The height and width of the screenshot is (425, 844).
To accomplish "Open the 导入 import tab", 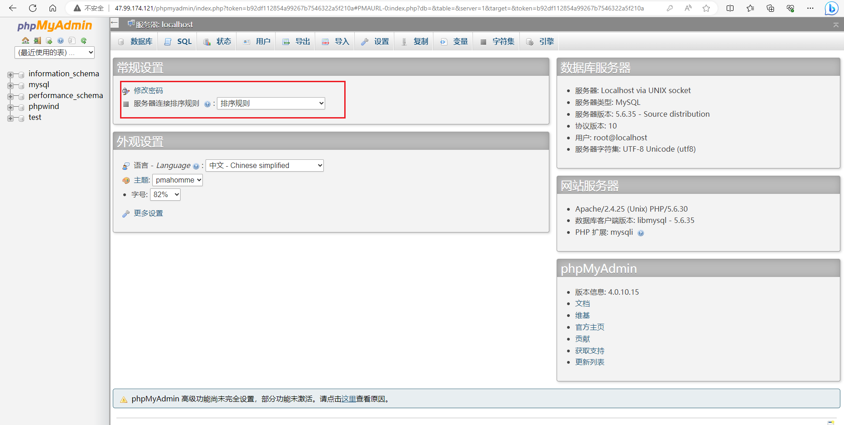I will (x=336, y=42).
